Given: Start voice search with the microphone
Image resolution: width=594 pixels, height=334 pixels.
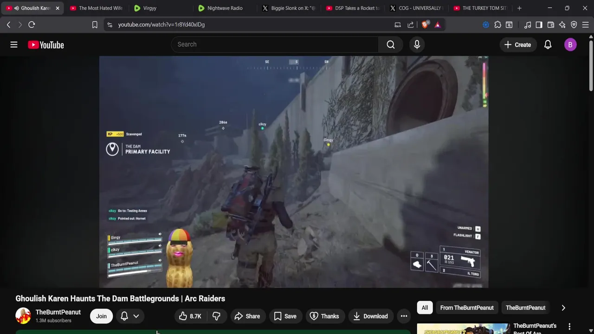Looking at the screenshot, I should (x=417, y=45).
